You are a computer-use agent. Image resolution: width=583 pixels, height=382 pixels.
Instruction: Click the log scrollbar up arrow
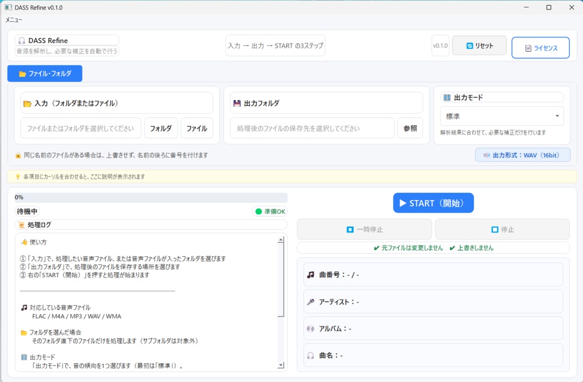pos(281,240)
